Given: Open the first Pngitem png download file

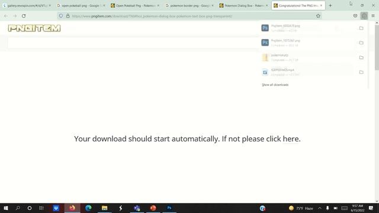Looking at the screenshot, I should 307,28.
